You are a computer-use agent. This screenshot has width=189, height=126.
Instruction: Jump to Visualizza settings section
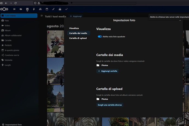coord(74,28)
